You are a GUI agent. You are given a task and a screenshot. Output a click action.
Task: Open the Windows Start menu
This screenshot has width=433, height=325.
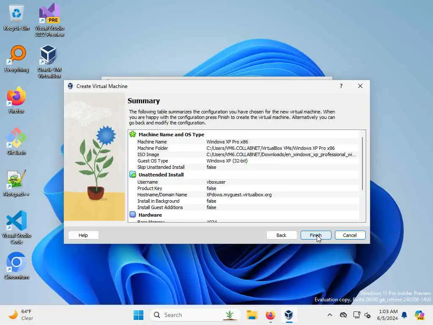point(138,315)
